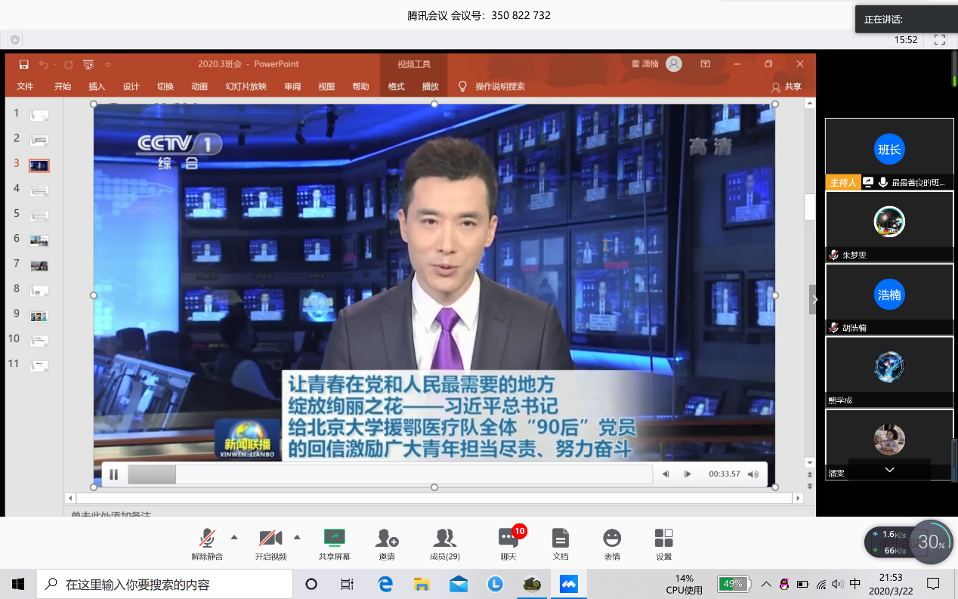Image resolution: width=958 pixels, height=599 pixels.
Task: Switch to the 视图 View tab
Action: click(x=326, y=86)
